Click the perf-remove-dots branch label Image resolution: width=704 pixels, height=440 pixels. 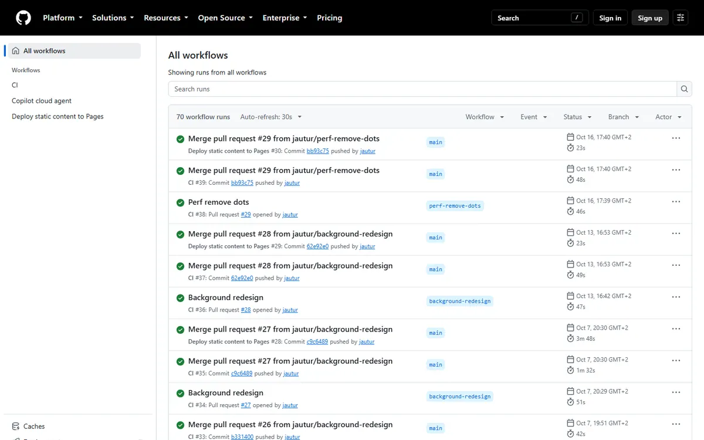tap(455, 206)
